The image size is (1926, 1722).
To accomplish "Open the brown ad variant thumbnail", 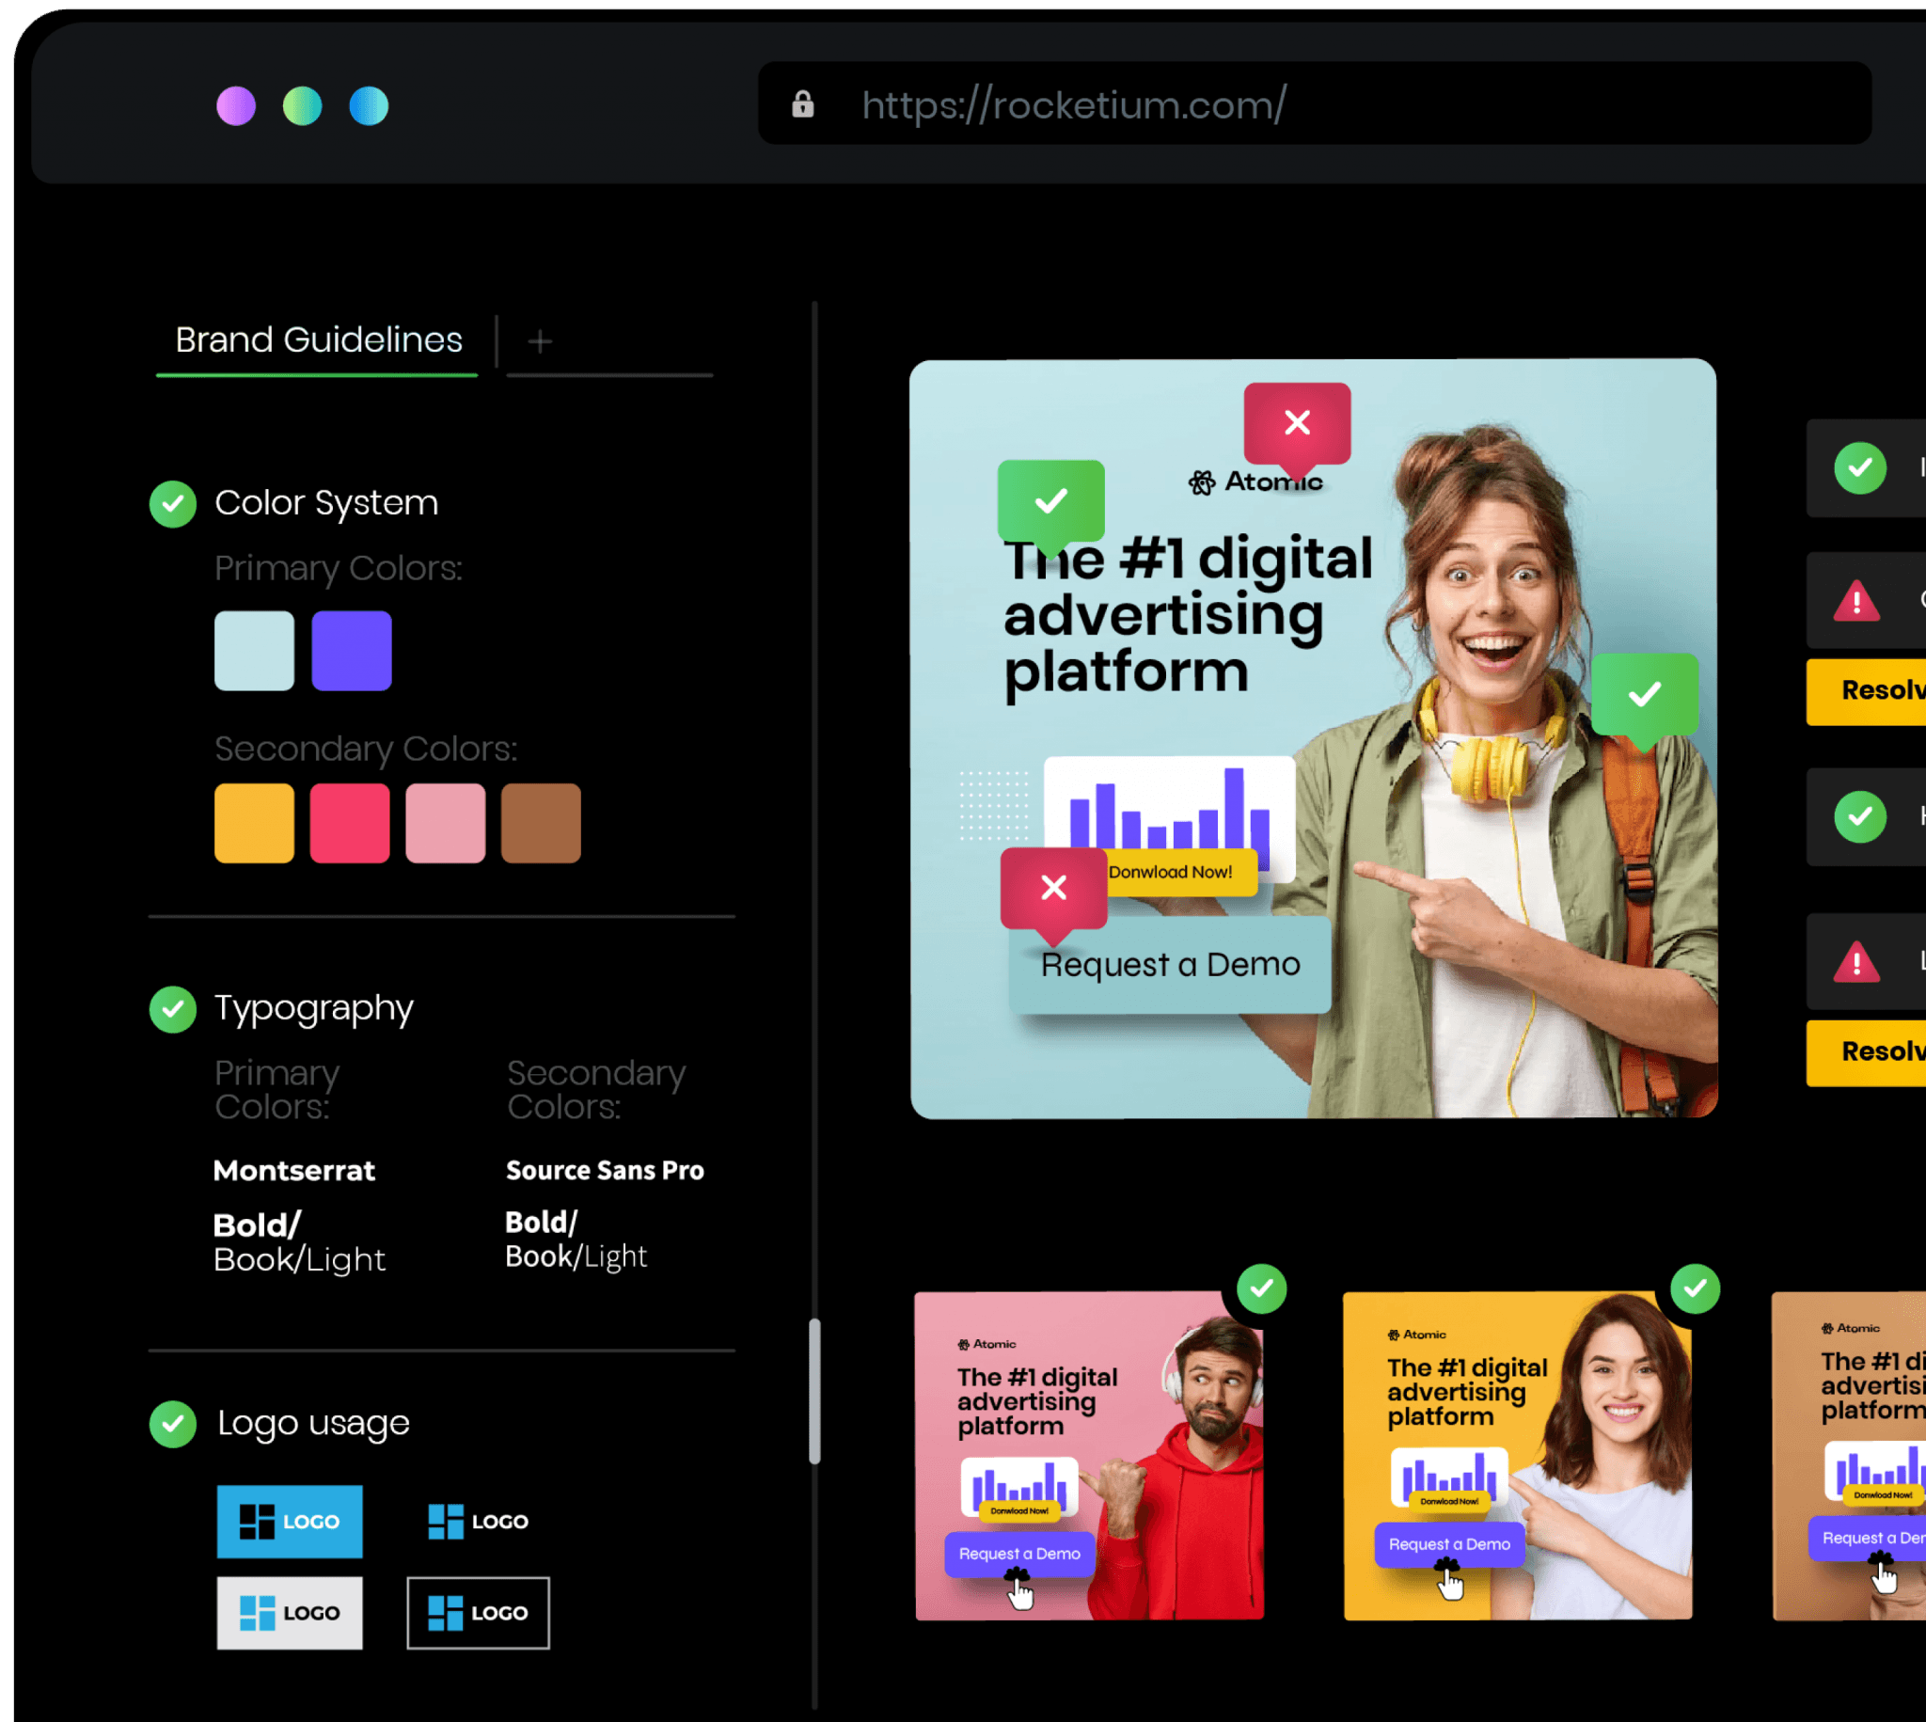I will (x=1850, y=1456).
